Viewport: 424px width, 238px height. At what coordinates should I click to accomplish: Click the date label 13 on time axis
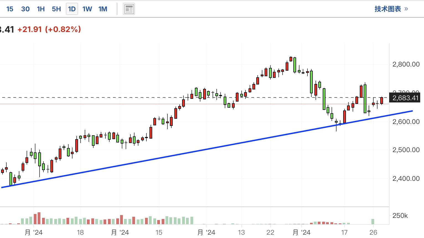pos(241,232)
